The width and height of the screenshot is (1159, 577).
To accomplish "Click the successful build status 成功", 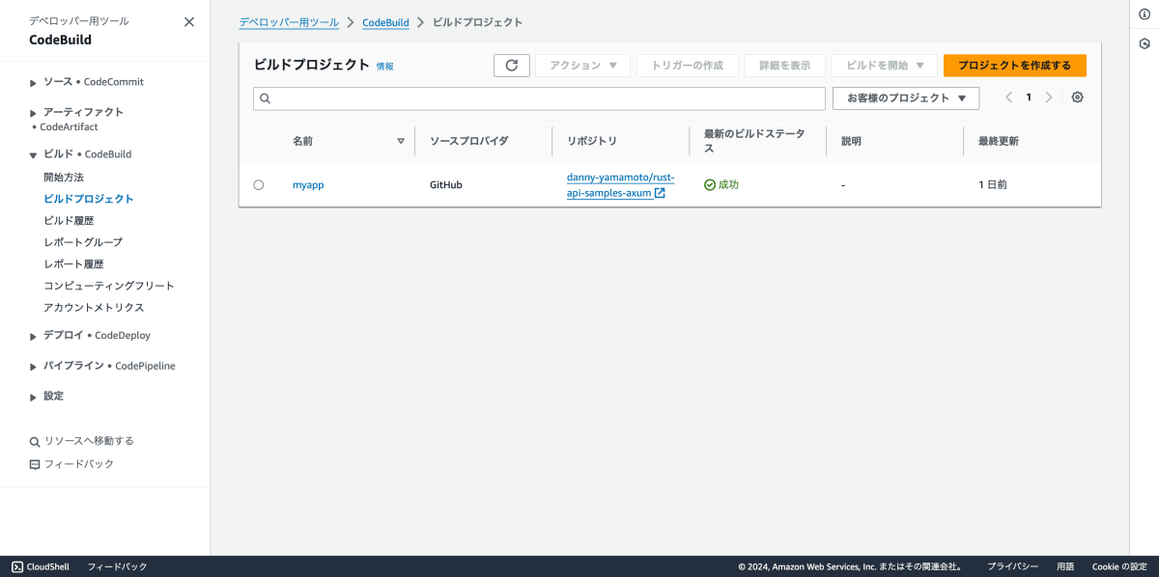I will [721, 184].
